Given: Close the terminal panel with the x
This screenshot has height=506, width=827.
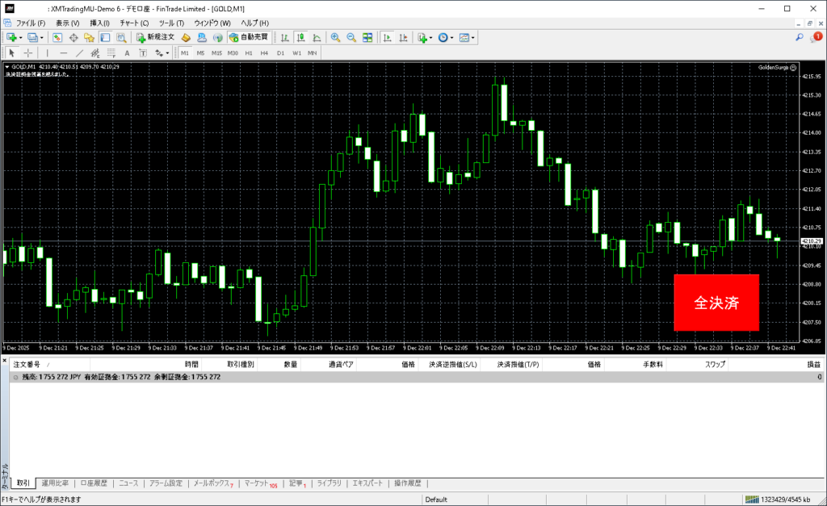Looking at the screenshot, I should click(4, 360).
